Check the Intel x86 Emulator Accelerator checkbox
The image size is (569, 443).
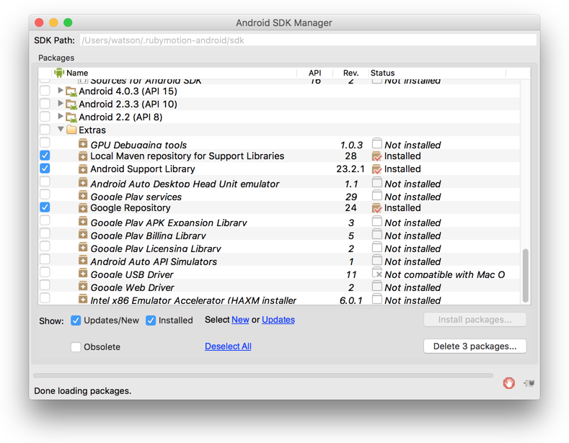coord(45,298)
